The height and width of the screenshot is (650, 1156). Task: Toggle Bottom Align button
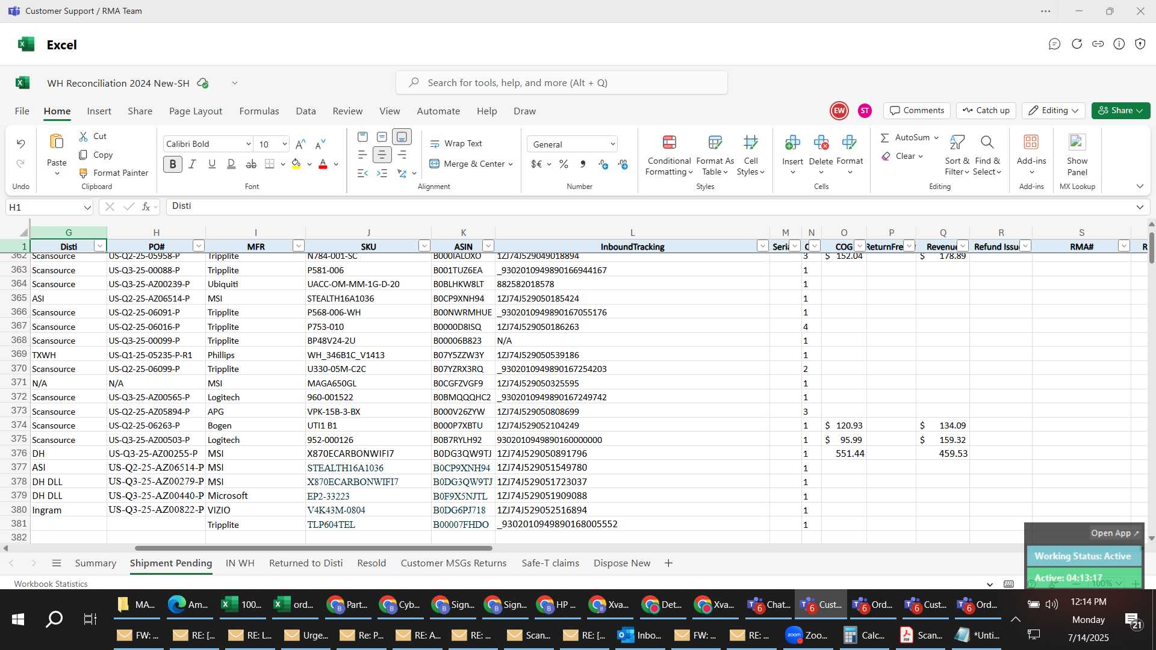pyautogui.click(x=402, y=137)
